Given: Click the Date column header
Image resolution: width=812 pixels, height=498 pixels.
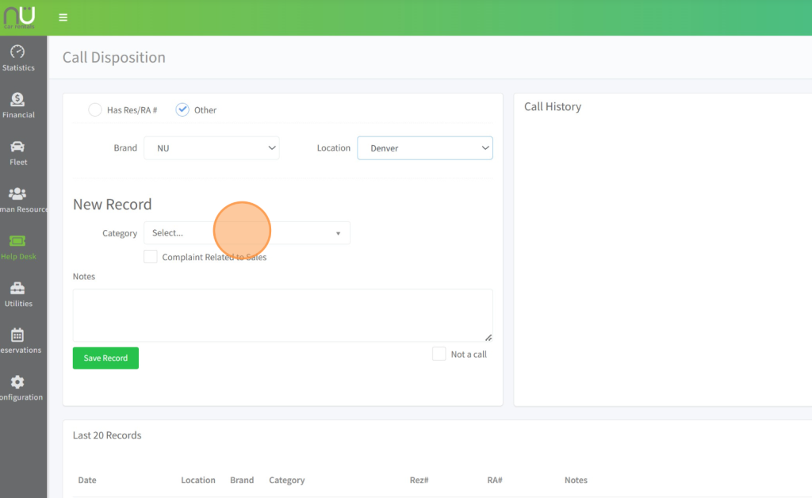Looking at the screenshot, I should coord(87,480).
